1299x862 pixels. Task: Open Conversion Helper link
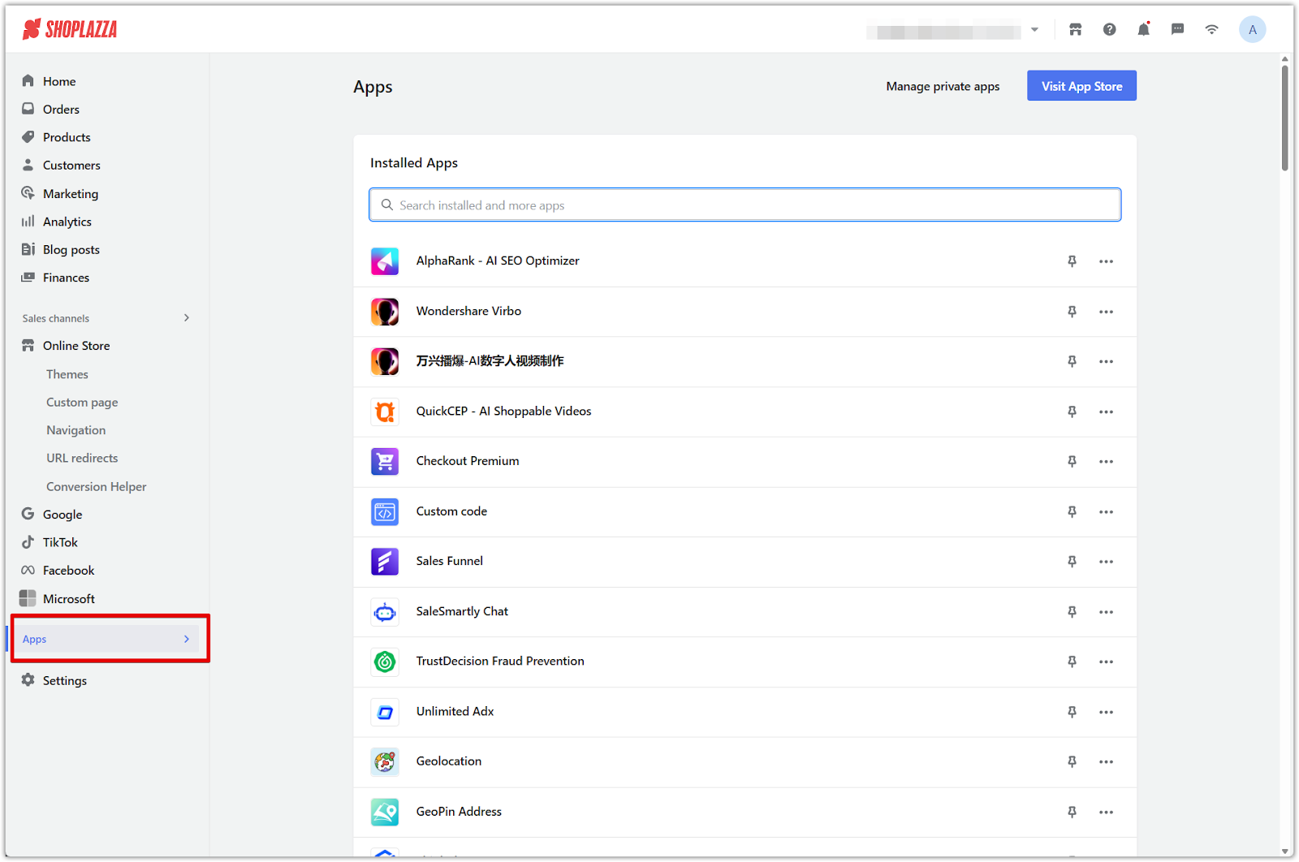97,486
